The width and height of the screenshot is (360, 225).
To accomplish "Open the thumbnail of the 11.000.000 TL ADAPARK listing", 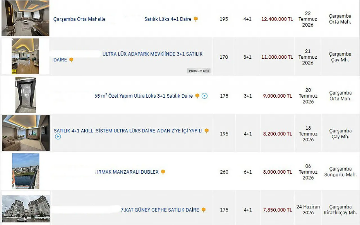I will pyautogui.click(x=25, y=56).
